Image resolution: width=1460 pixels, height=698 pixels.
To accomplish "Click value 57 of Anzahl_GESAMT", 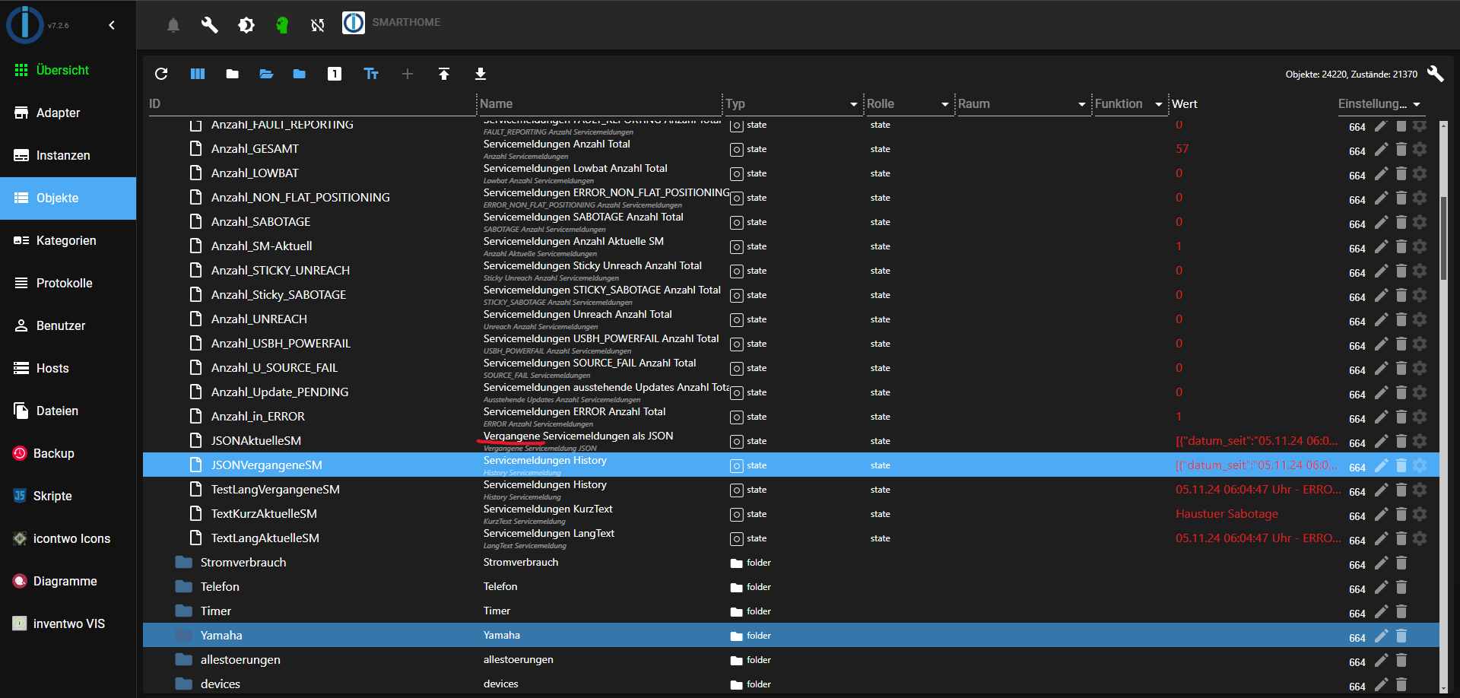I will coord(1182,149).
